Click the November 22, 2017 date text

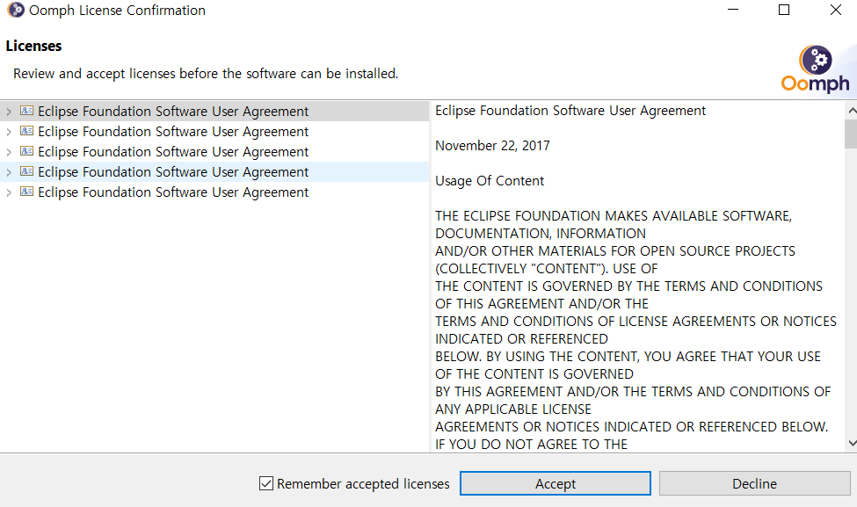click(x=492, y=146)
